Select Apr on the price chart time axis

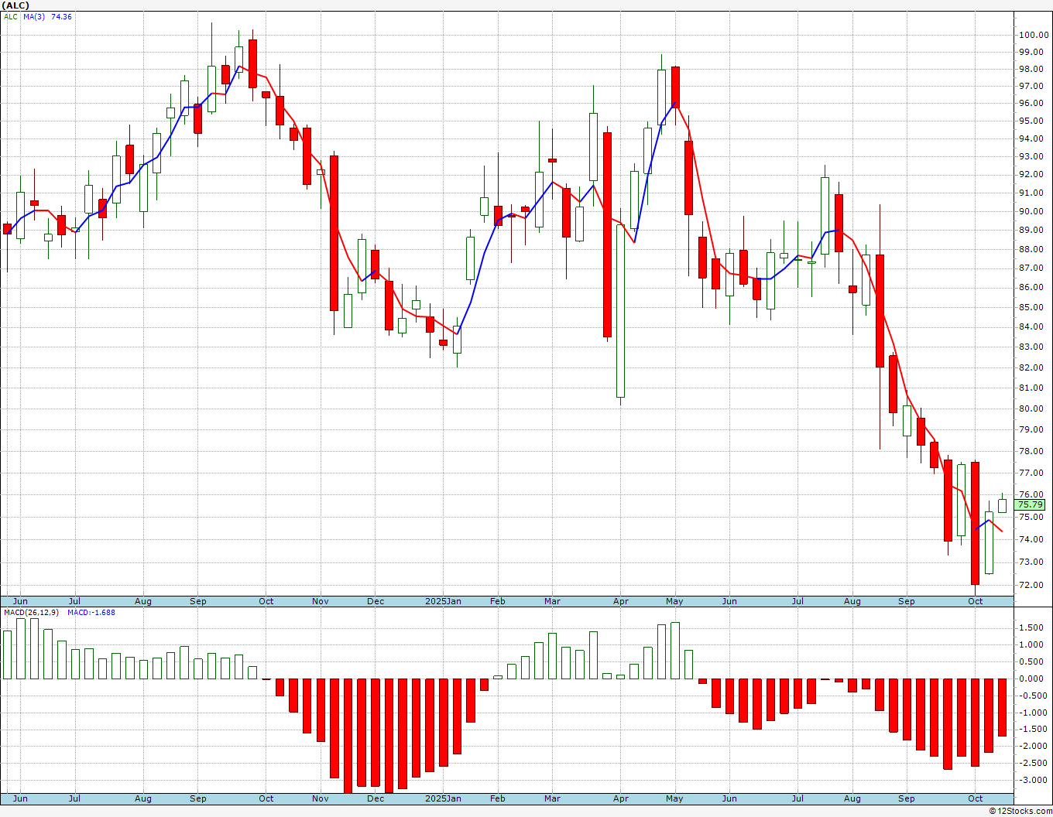(620, 601)
